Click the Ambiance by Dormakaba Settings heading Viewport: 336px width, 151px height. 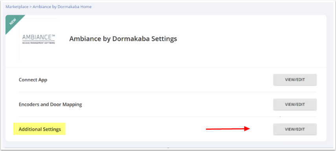tap(123, 39)
